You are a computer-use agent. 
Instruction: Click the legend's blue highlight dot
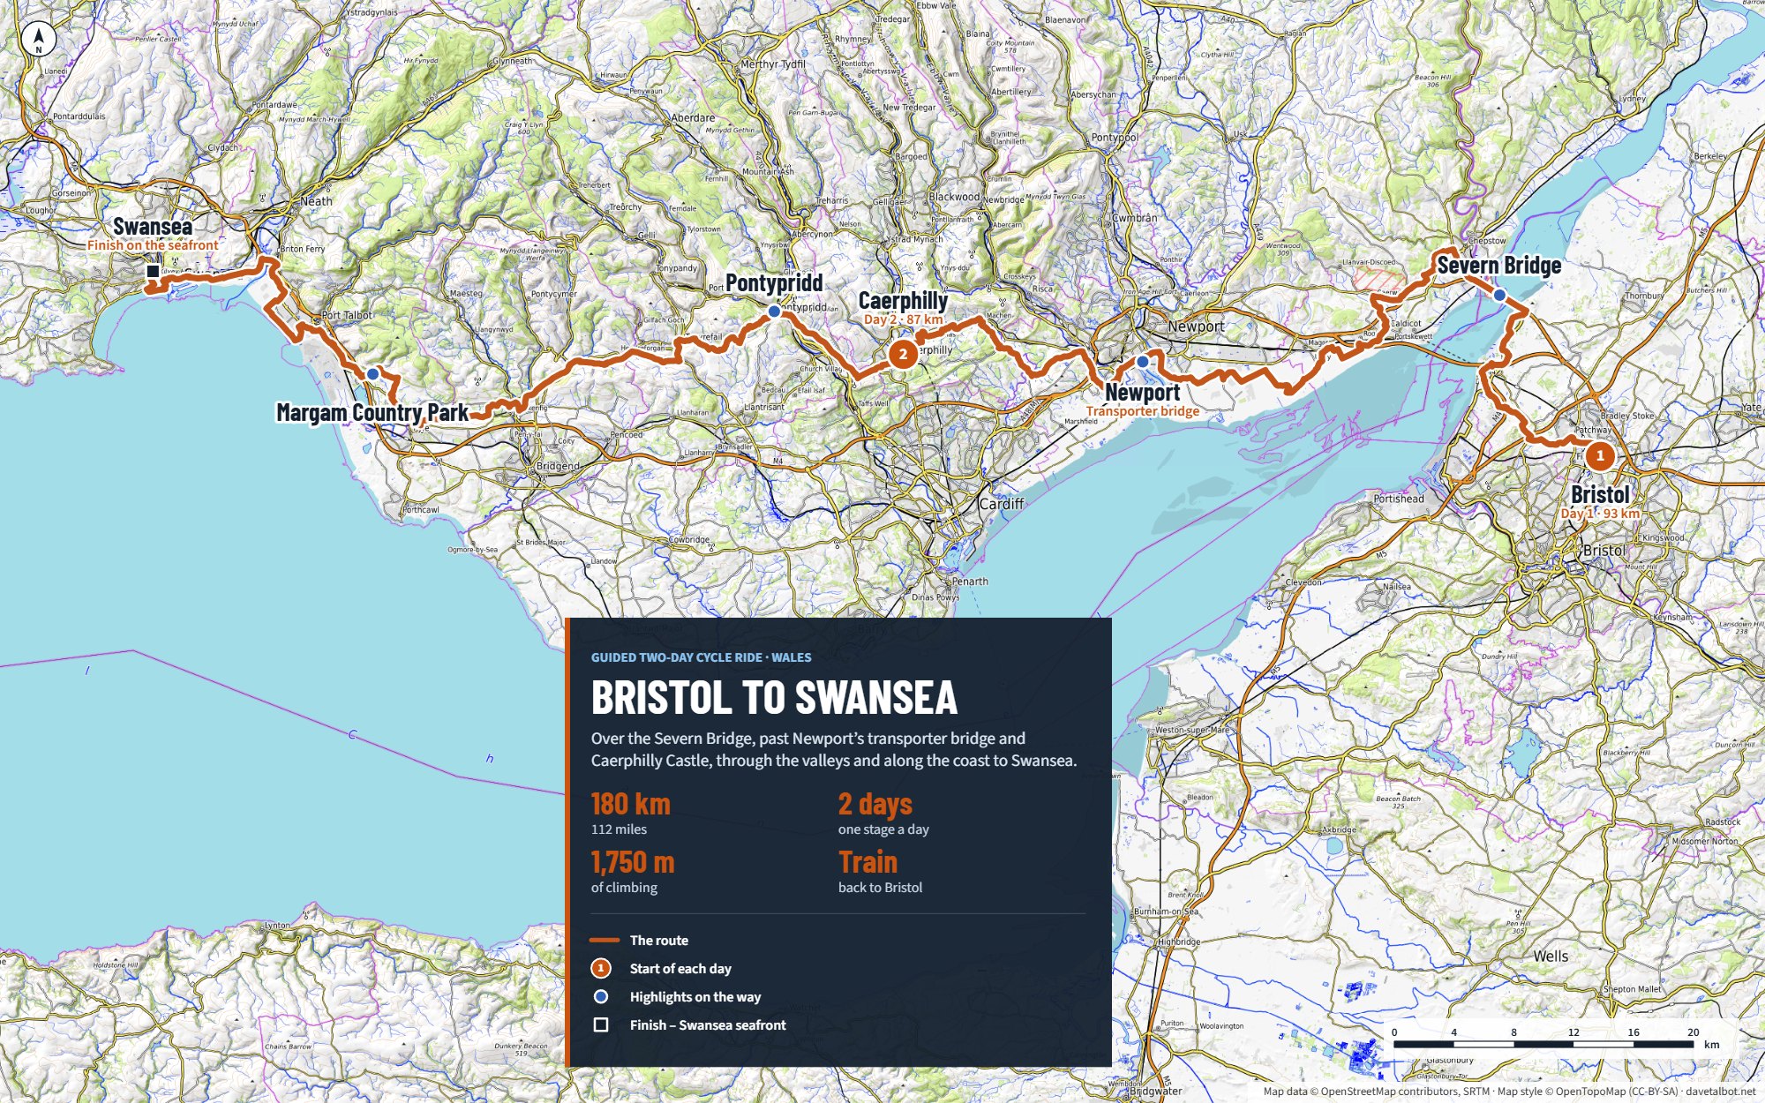(x=601, y=997)
